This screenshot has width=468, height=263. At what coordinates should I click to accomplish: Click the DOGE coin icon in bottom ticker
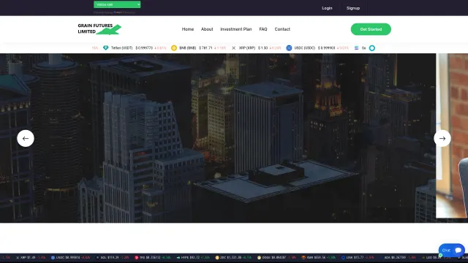pyautogui.click(x=259, y=258)
